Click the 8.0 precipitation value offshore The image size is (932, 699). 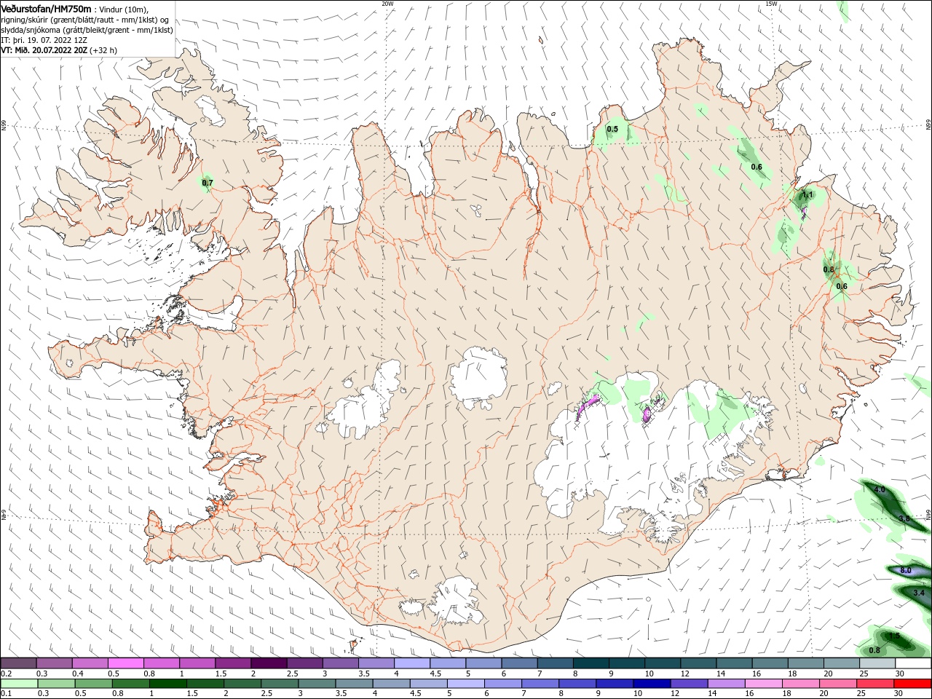point(906,570)
